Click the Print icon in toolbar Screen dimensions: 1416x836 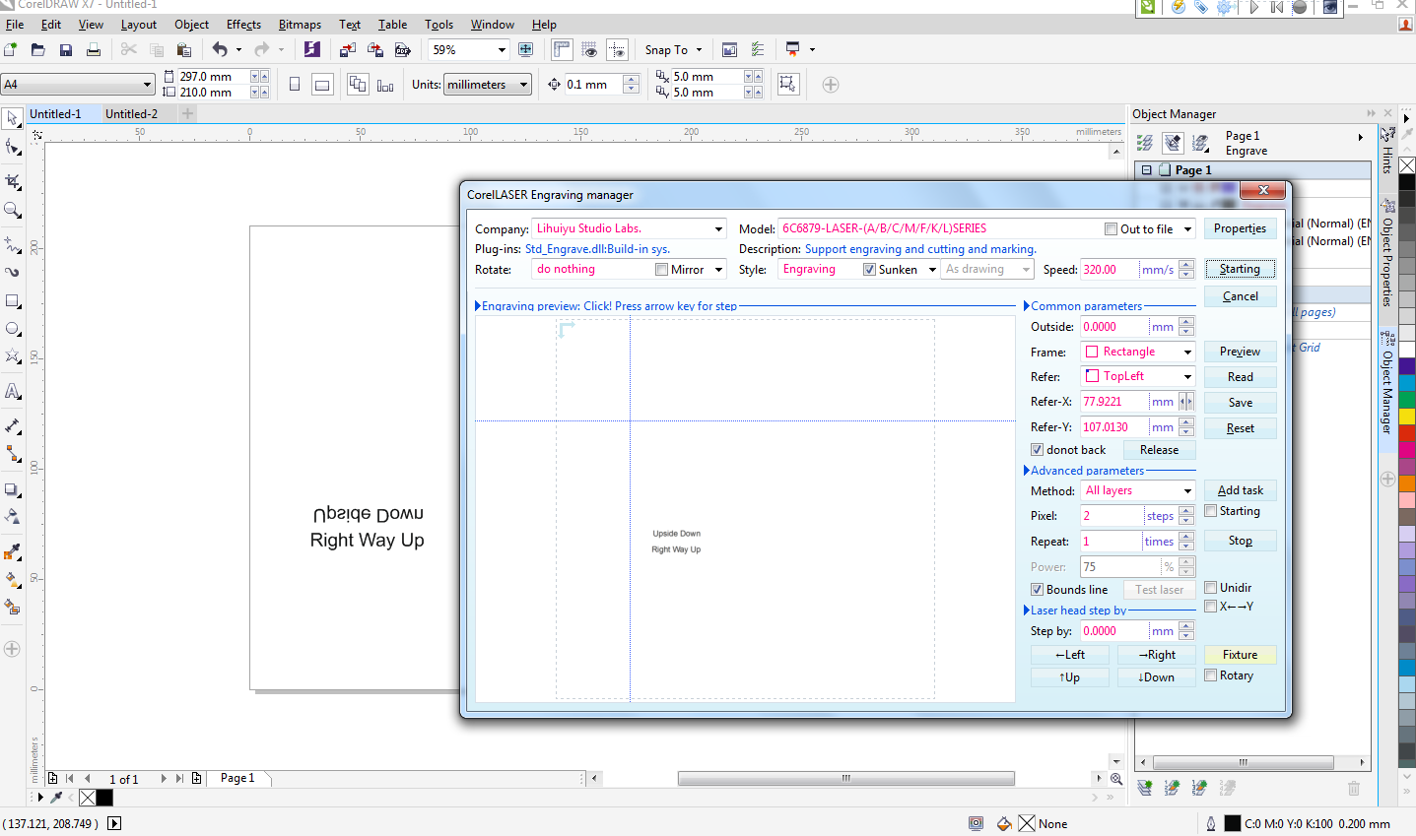click(x=94, y=50)
